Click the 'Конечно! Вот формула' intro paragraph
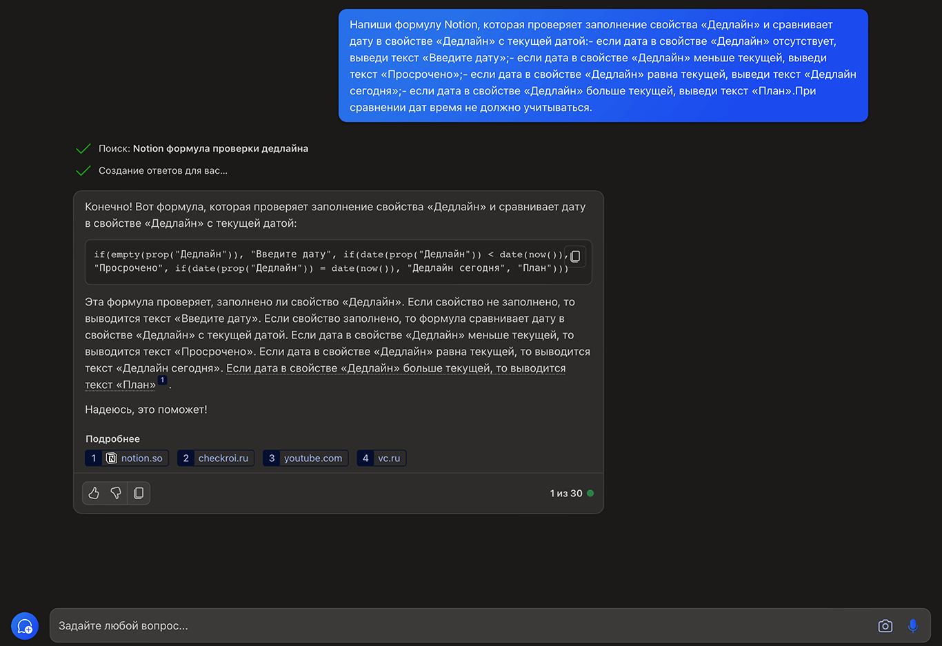942x646 pixels. pyautogui.click(x=335, y=215)
